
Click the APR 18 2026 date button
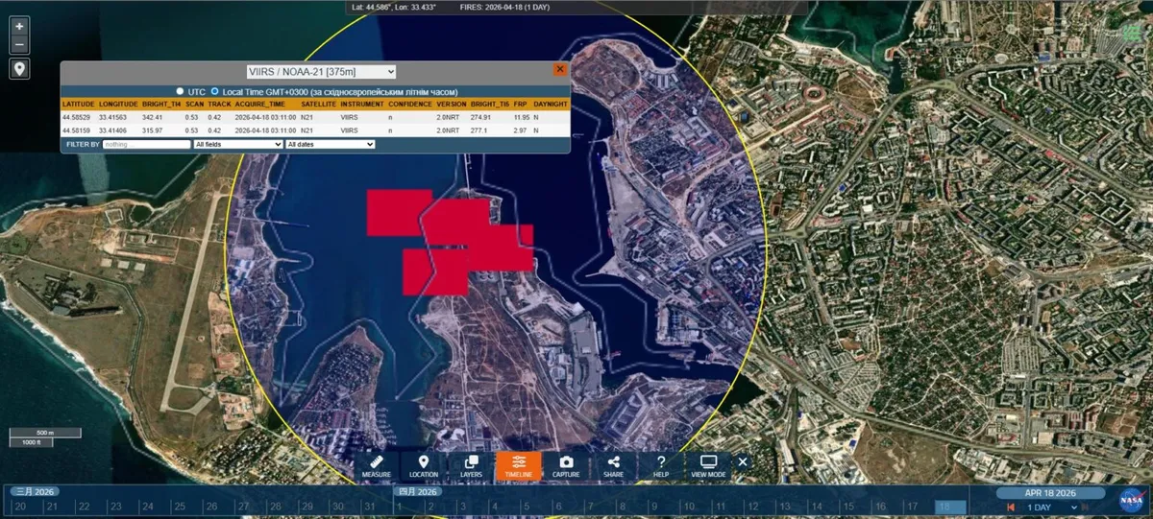1048,492
